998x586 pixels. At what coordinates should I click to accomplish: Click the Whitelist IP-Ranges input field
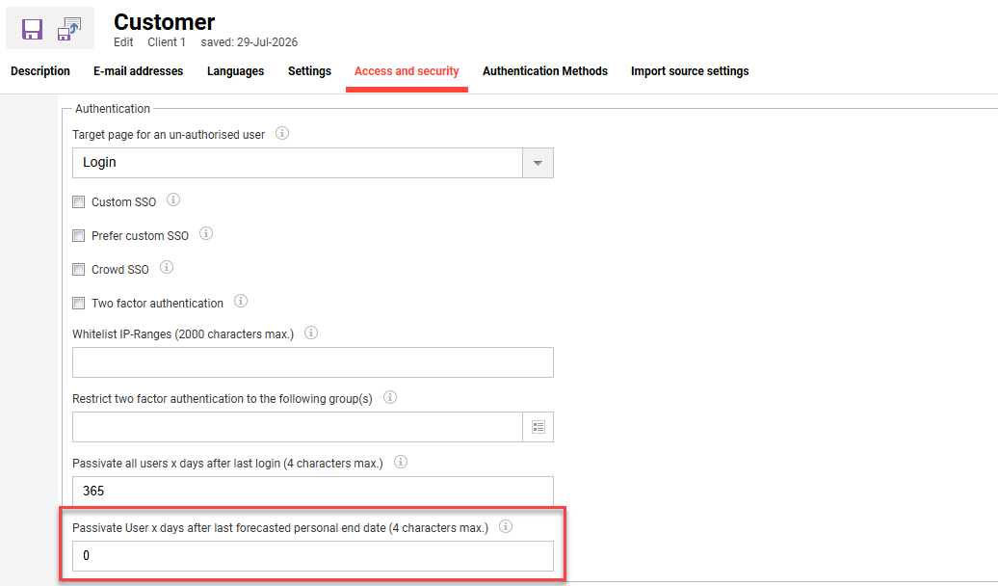[312, 362]
